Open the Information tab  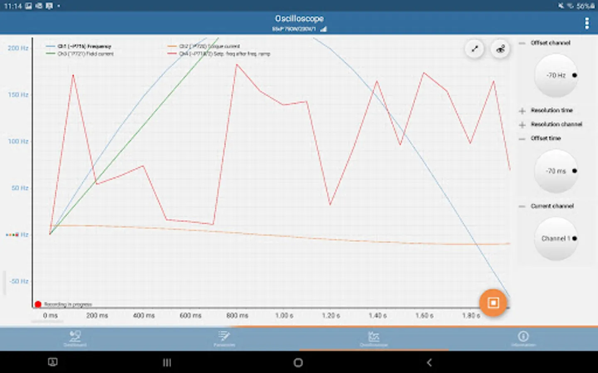tap(523, 339)
